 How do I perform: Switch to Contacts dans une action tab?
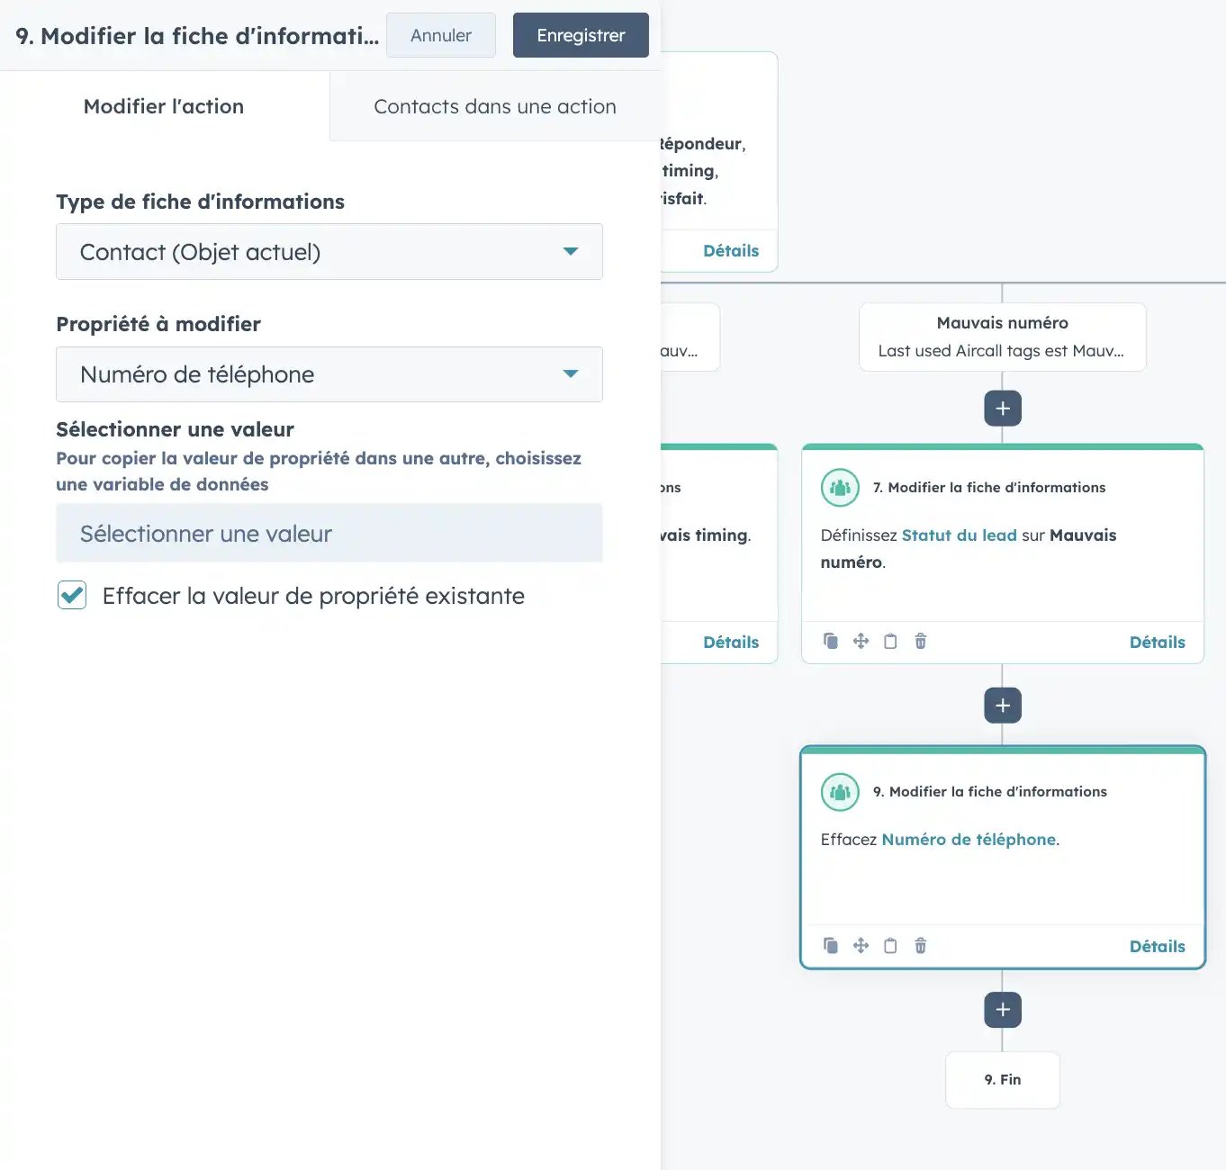point(494,106)
